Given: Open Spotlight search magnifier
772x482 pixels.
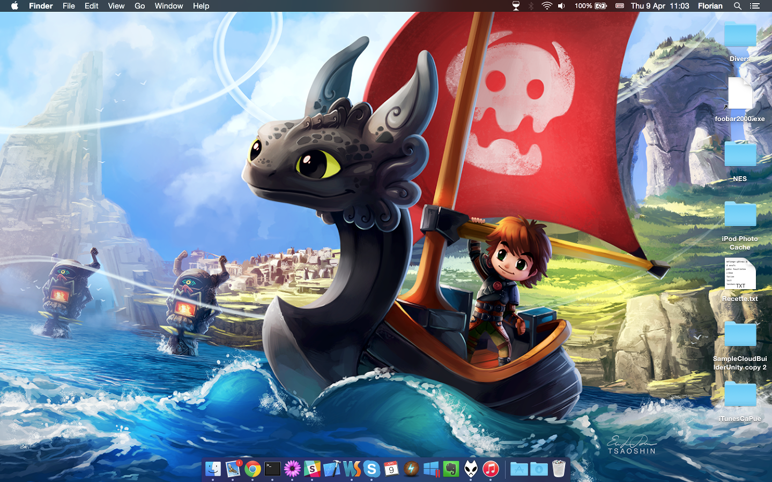Looking at the screenshot, I should tap(737, 6).
